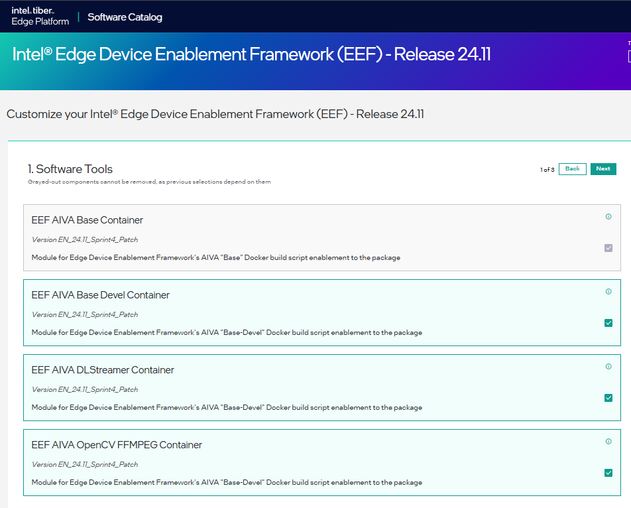Open info icon for EEF AIVA Base Container
This screenshot has height=508, width=631.
(608, 217)
